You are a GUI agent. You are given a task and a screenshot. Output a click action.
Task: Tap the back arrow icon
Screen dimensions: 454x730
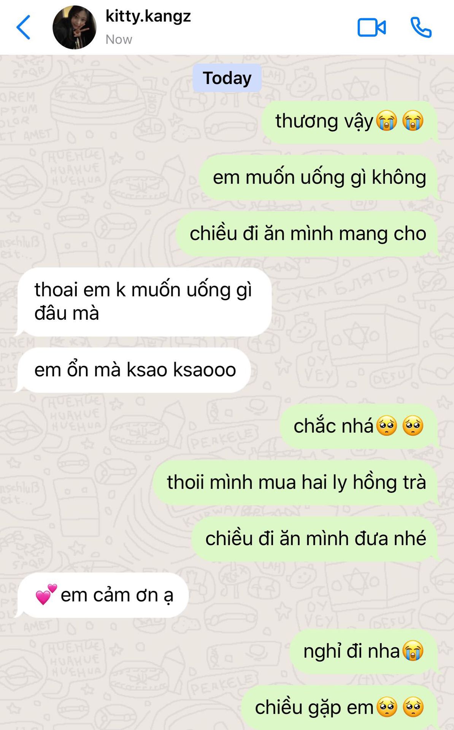pyautogui.click(x=23, y=27)
